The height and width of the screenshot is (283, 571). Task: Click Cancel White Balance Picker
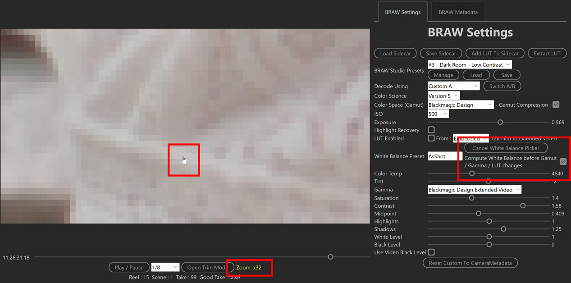505,148
